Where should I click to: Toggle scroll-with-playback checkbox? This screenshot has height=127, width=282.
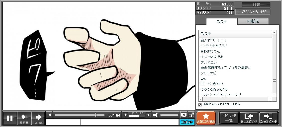tap(200, 105)
